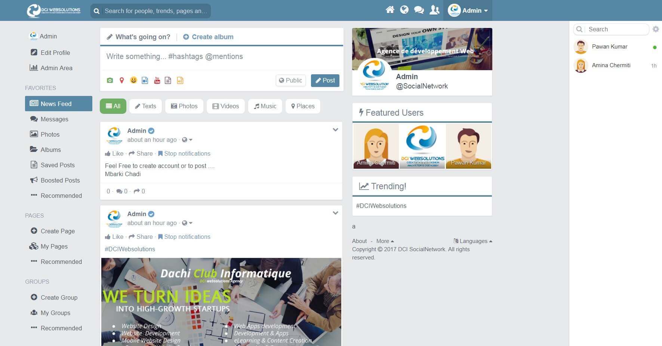Screen dimensions: 662x346
Task: Open the #DCIWebsolutions trending hashtag
Action: coord(381,206)
